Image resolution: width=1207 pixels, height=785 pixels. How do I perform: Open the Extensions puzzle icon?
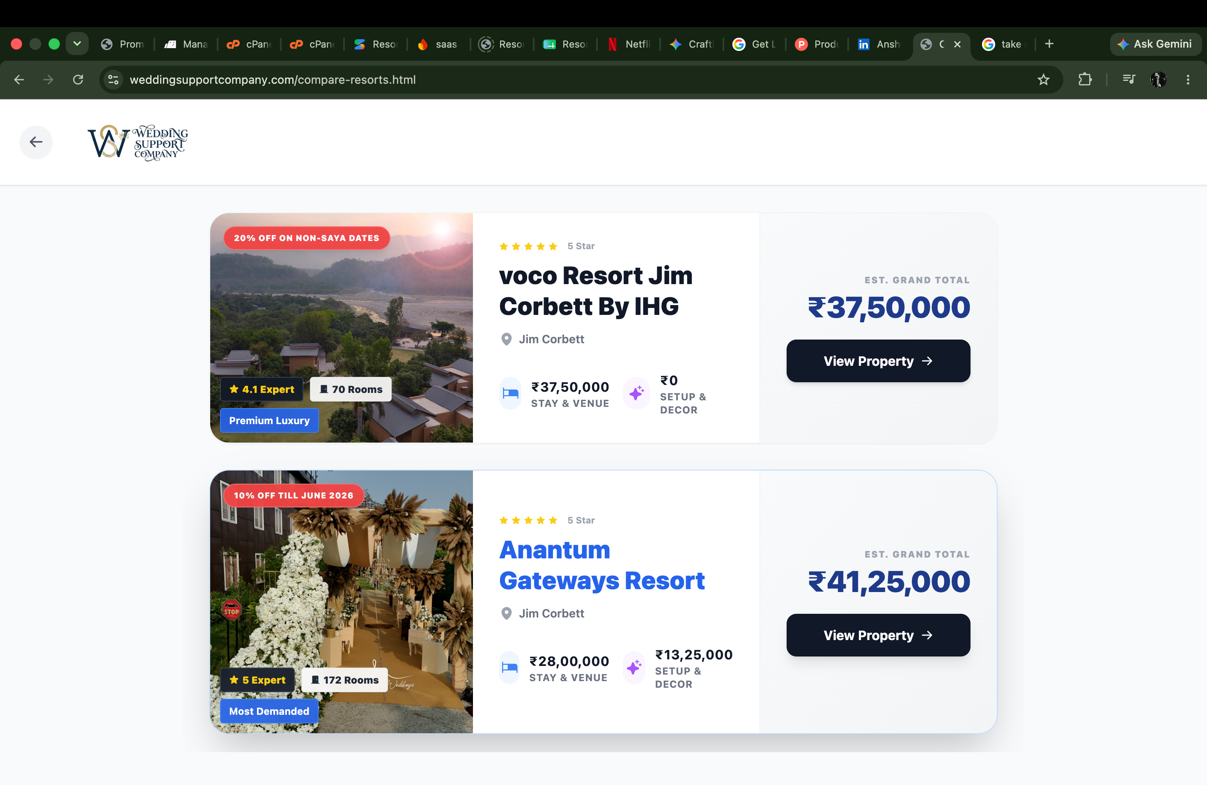1085,80
